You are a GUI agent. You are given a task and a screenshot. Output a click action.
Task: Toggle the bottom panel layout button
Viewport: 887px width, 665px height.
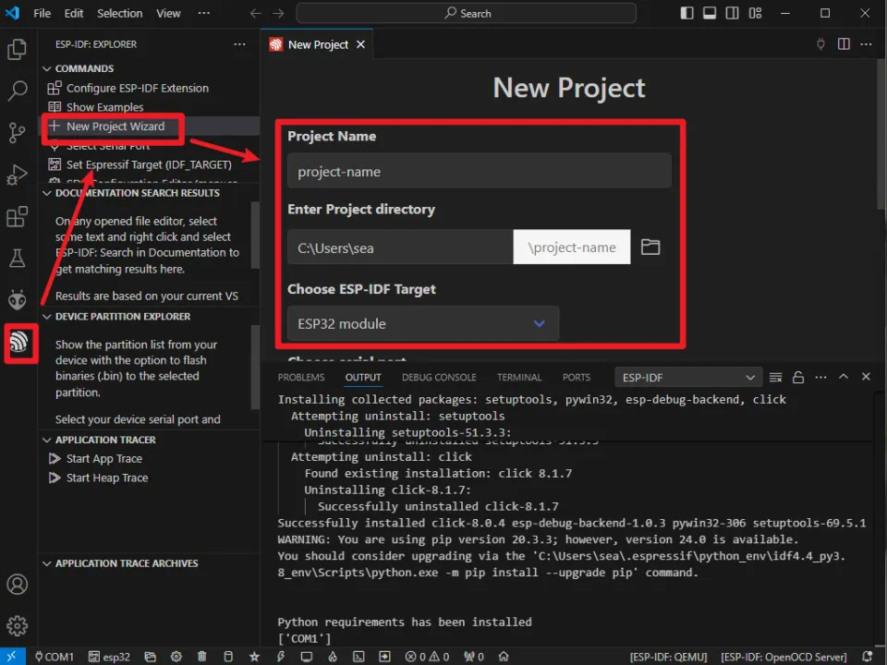[710, 13]
